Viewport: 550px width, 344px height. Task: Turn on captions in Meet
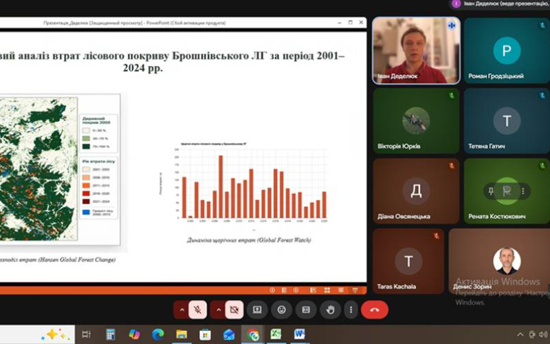[306, 310]
